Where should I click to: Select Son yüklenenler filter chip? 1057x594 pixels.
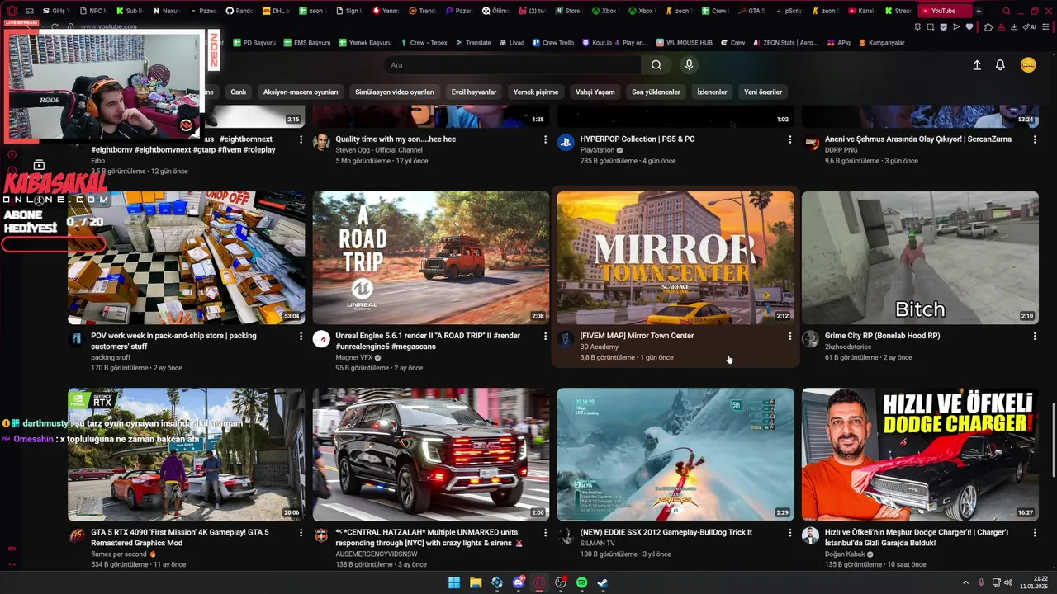(x=656, y=92)
